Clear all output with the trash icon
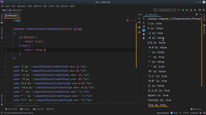Image resolution: width=206 pixels, height=115 pixels. coord(144,38)
